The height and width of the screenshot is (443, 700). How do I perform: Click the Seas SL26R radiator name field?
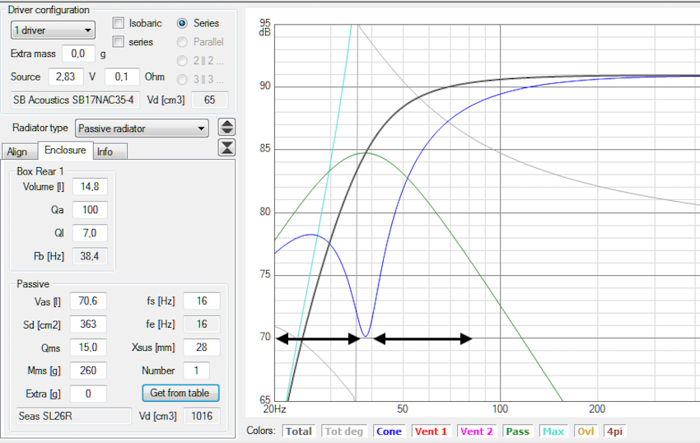(x=74, y=416)
